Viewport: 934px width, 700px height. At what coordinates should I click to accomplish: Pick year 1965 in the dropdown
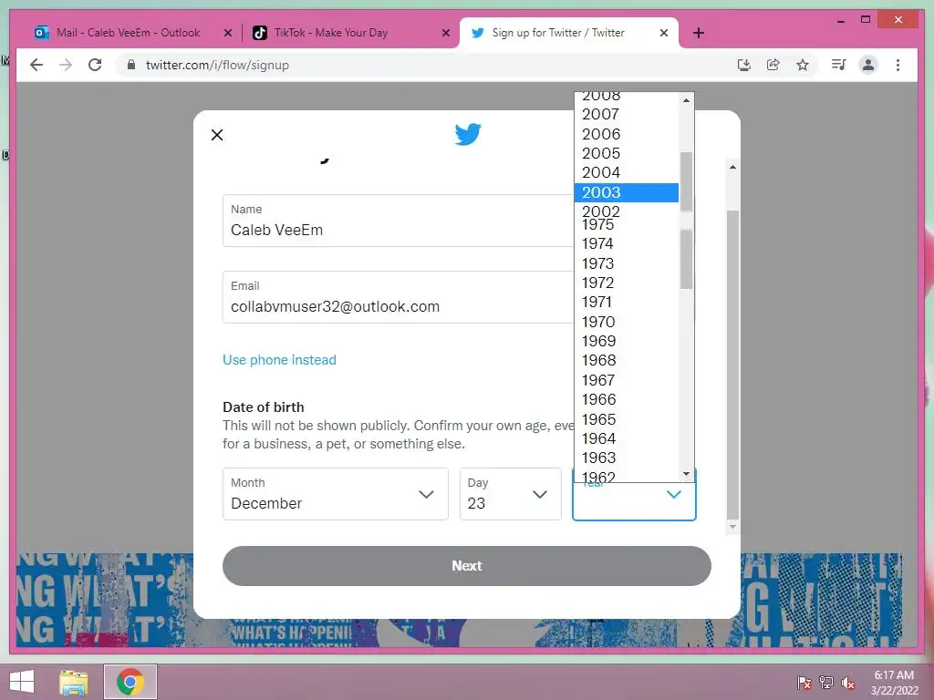click(x=627, y=419)
